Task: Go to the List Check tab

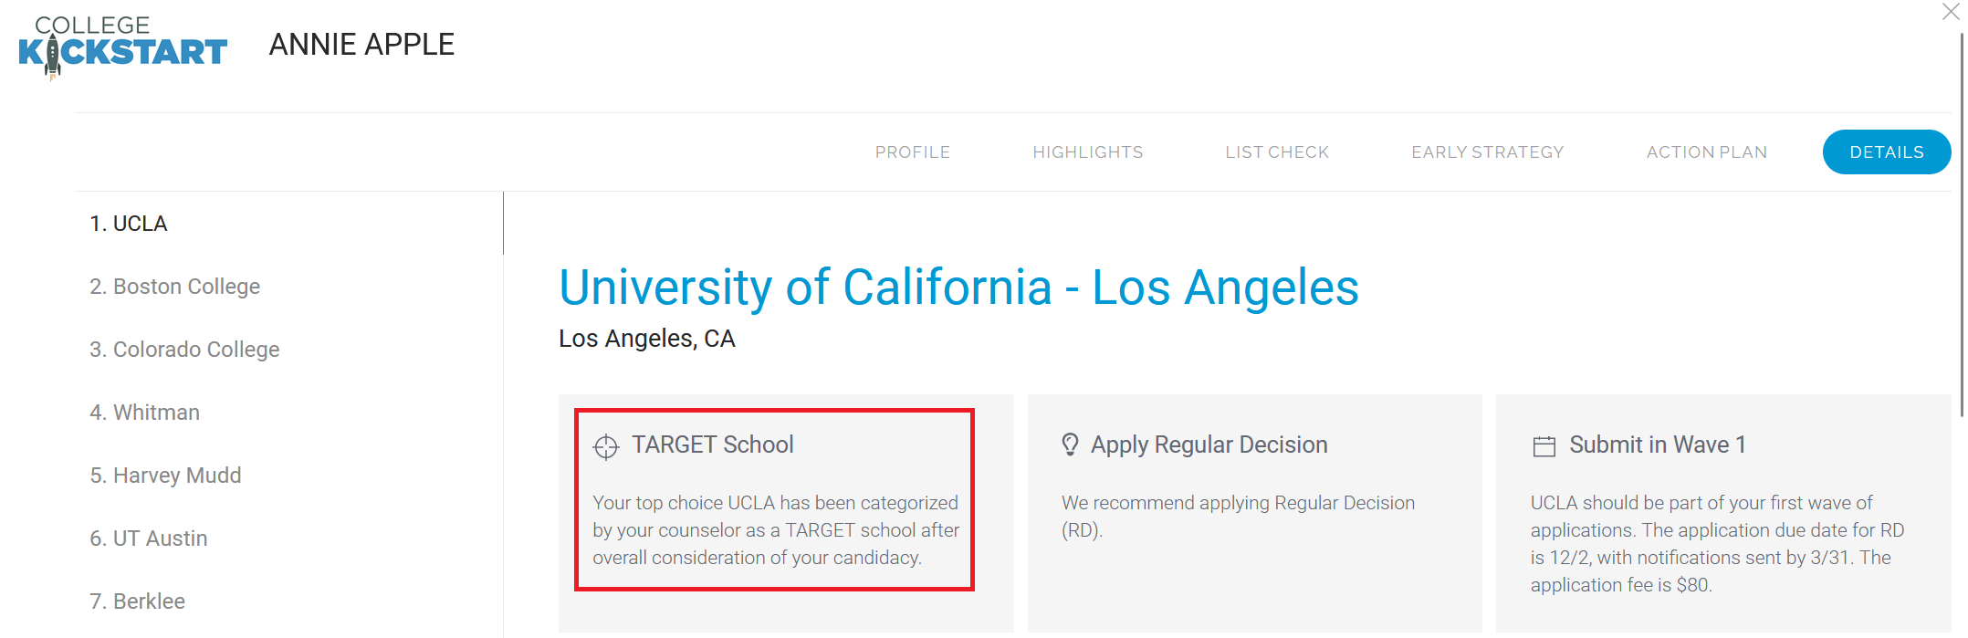Action: (1277, 152)
